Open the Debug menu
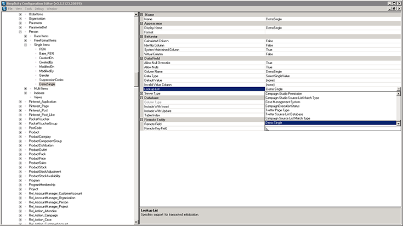This screenshot has width=403, height=226. click(39, 9)
